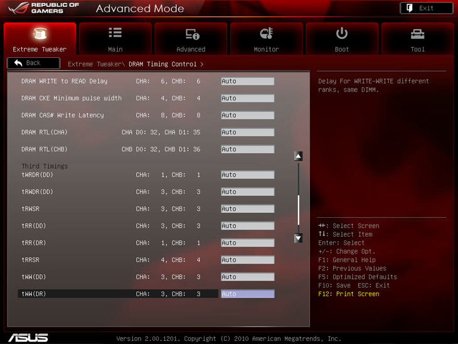Click Extreme Tweaker breadcrumb link
Image resolution: width=458 pixels, height=344 pixels.
pos(96,64)
